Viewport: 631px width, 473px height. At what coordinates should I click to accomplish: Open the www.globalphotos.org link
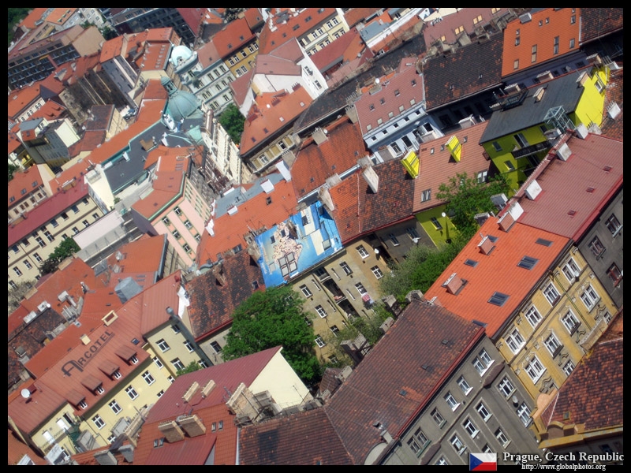[x=563, y=467]
